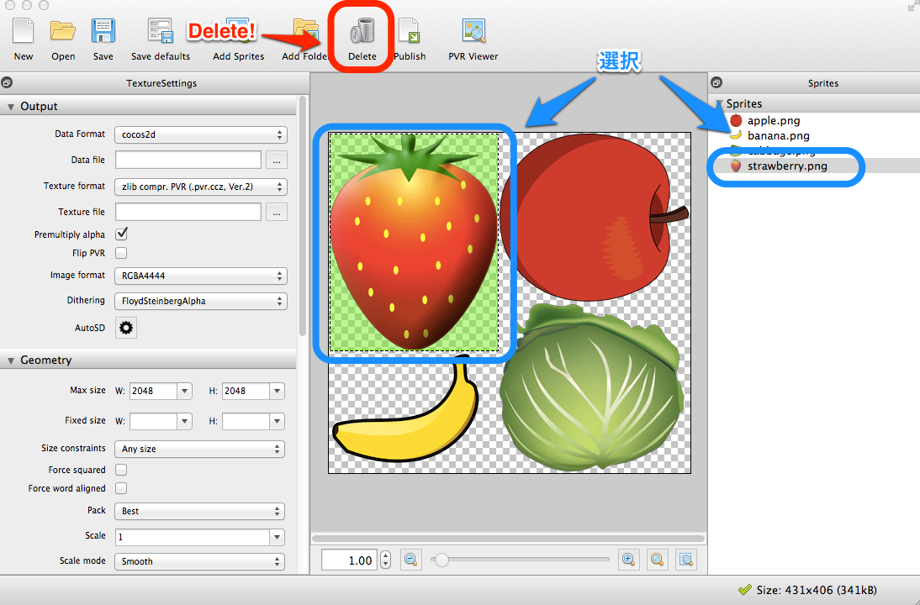Disable the Premultiply alpha checkbox
Image resolution: width=920 pixels, height=605 pixels.
(121, 234)
